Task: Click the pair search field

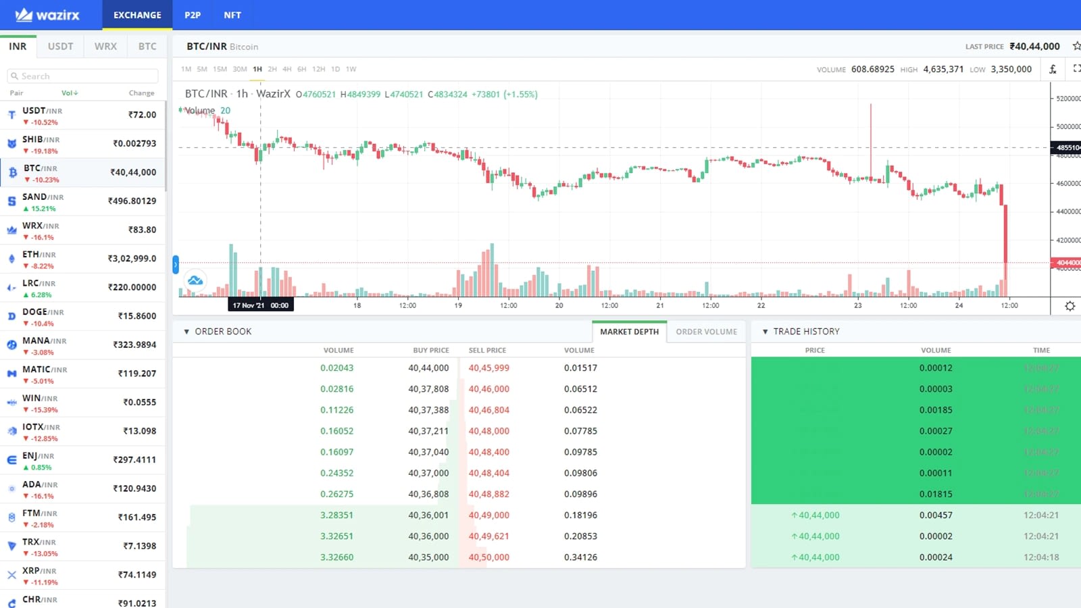Action: click(82, 76)
